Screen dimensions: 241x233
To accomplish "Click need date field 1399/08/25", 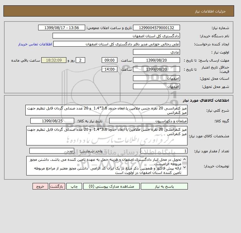I will [x=52, y=121].
